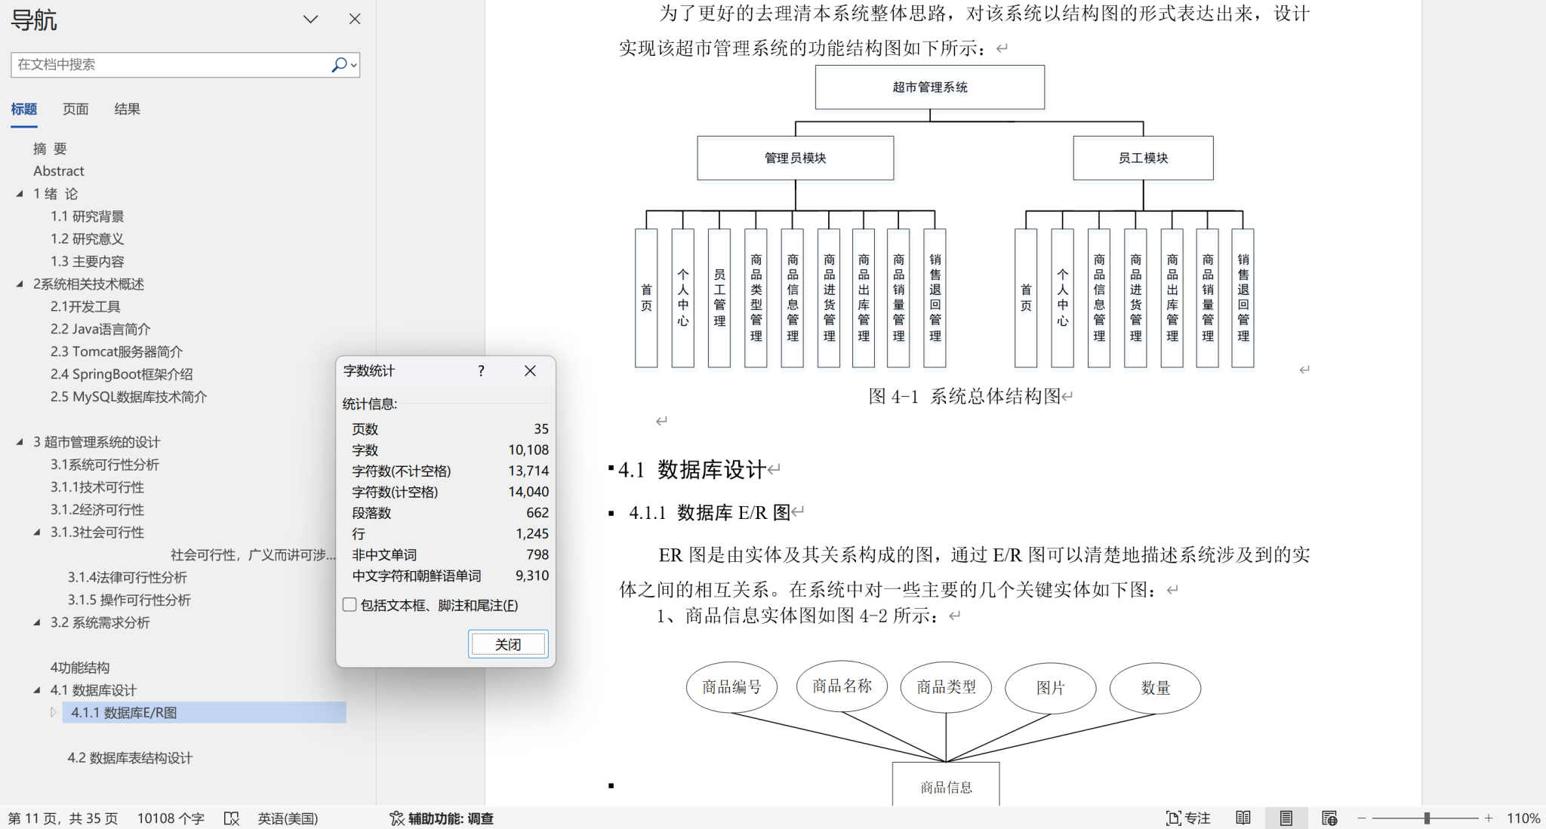Collapse the '1 绪 论' heading
Screen dimensions: 1546x829
click(20, 194)
